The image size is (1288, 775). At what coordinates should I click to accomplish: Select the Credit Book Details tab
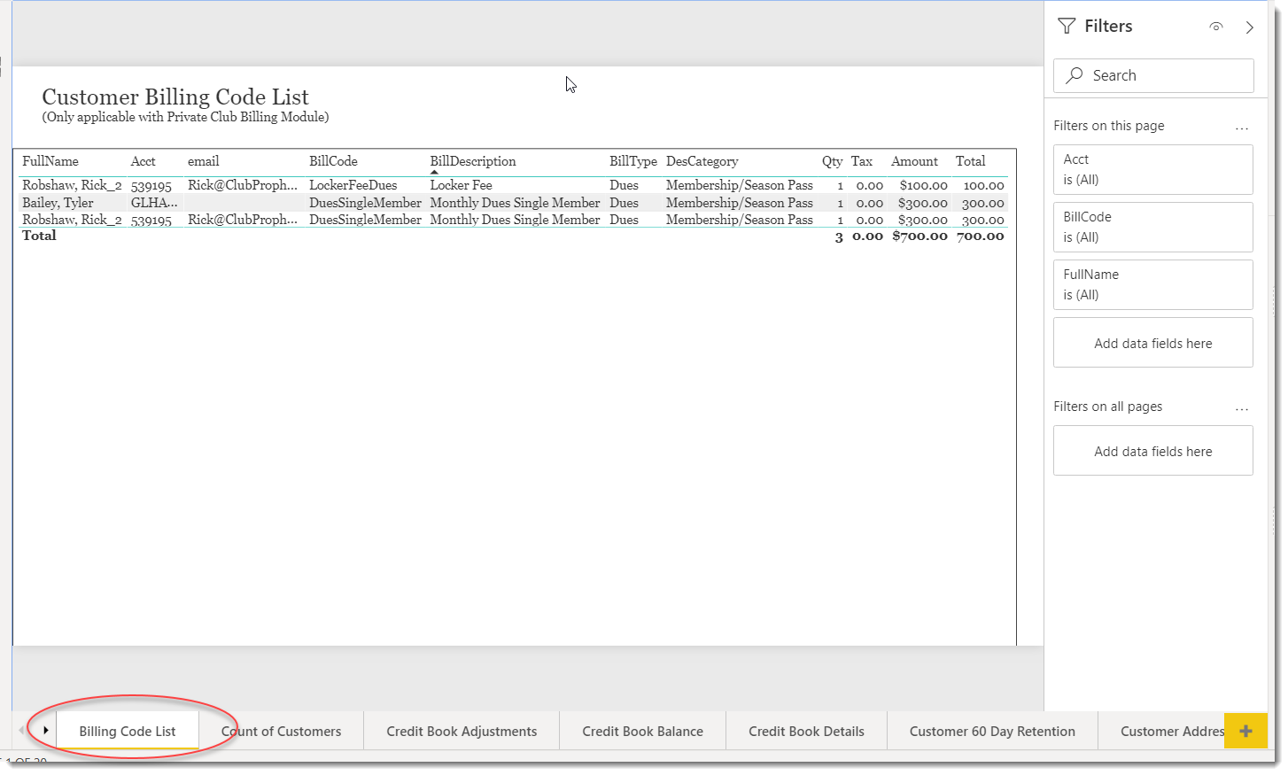pyautogui.click(x=806, y=731)
